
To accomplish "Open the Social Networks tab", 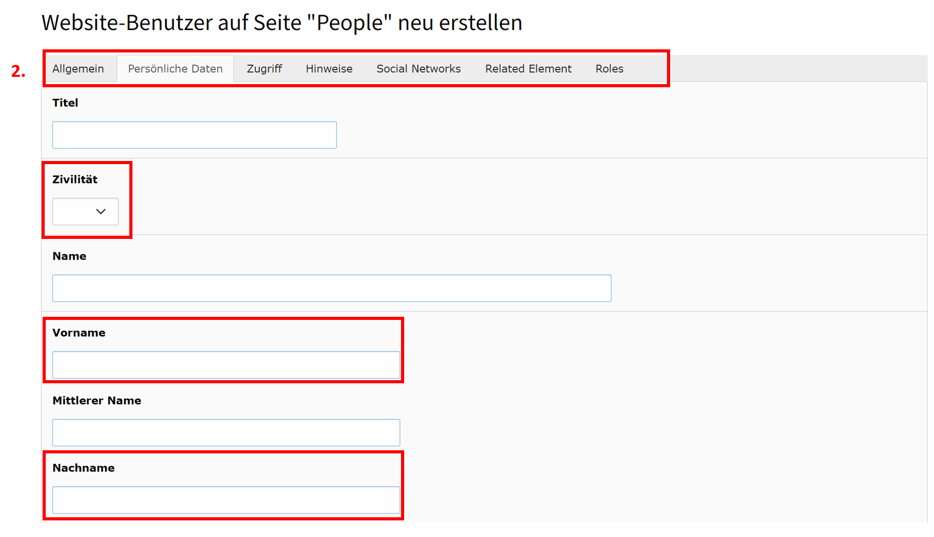I will tap(419, 69).
